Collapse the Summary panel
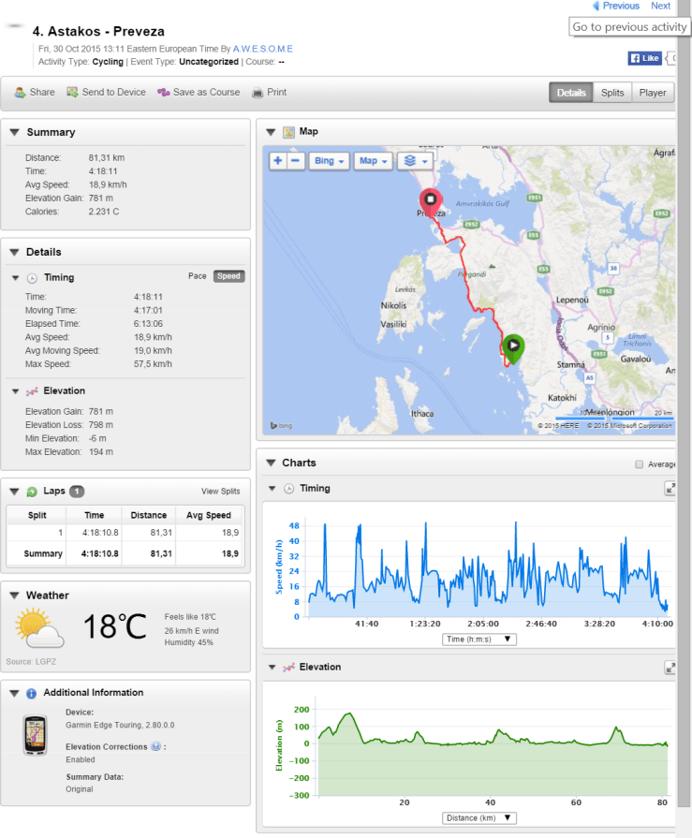The image size is (692, 838). point(14,132)
